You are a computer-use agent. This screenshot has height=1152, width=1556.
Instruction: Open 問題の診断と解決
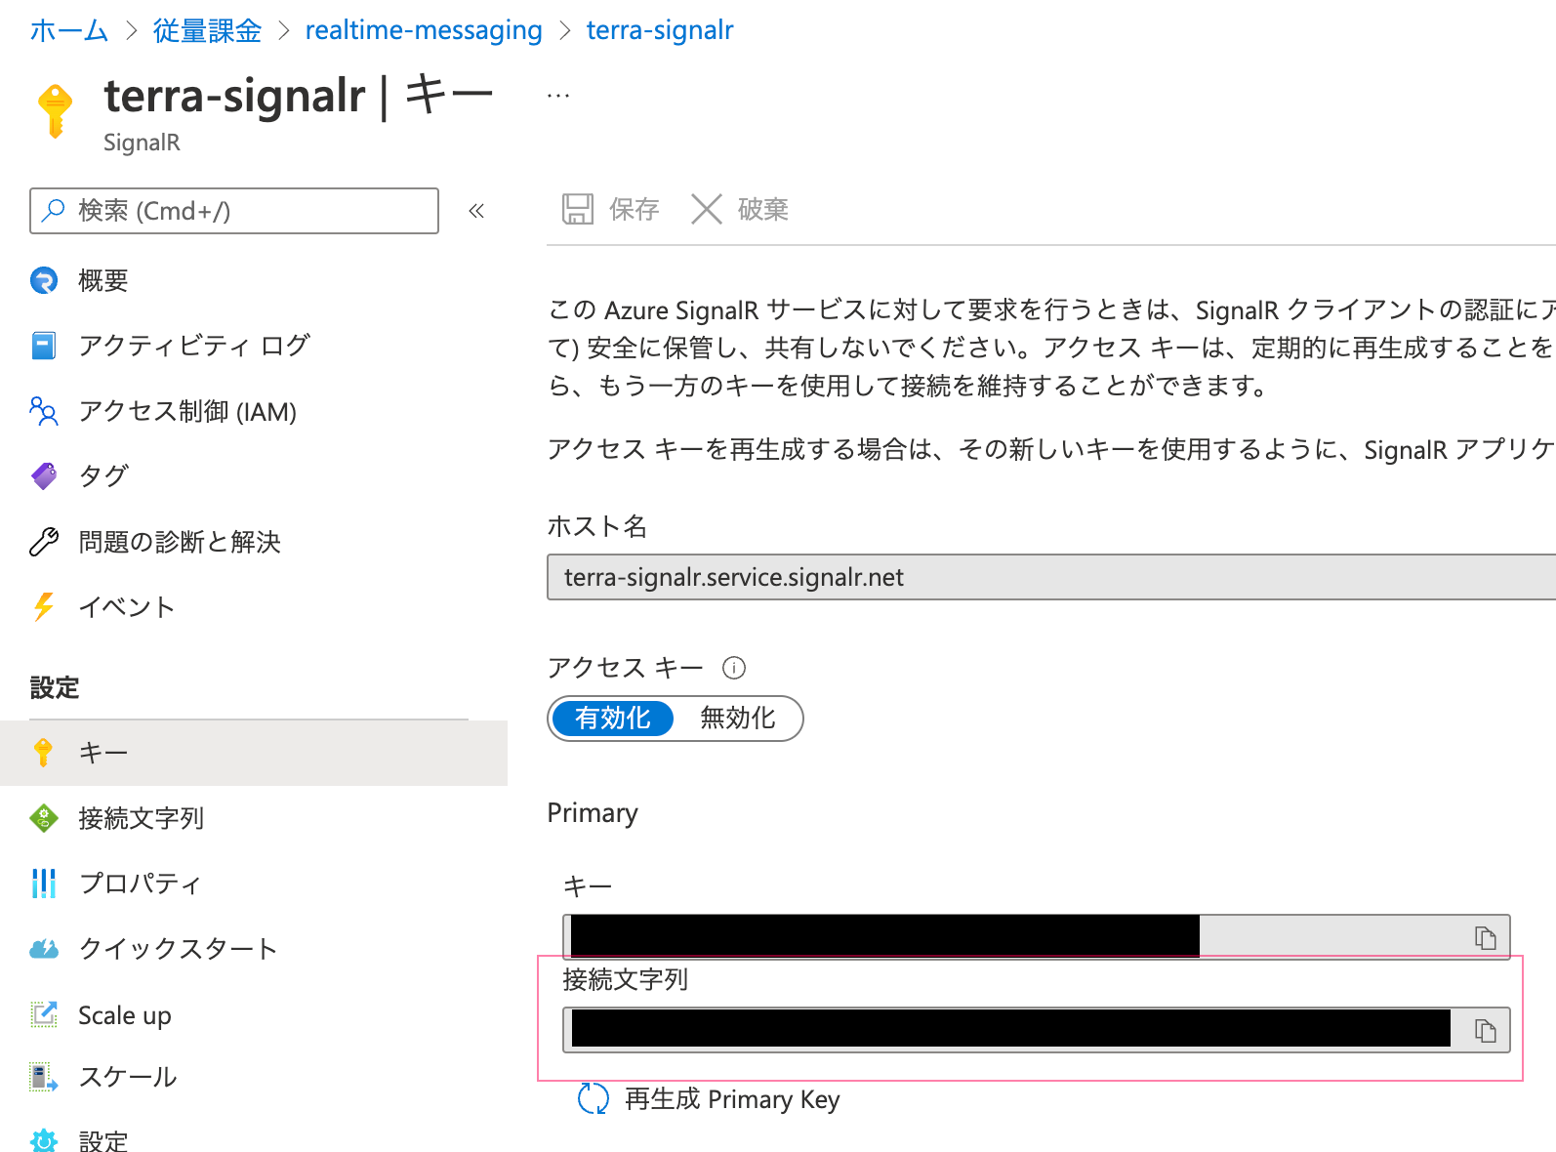pyautogui.click(x=180, y=542)
